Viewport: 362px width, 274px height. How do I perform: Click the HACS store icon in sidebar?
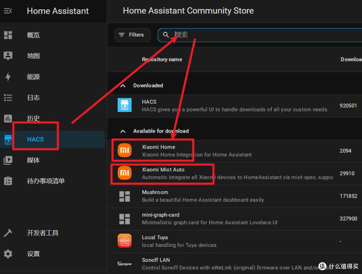8,140
